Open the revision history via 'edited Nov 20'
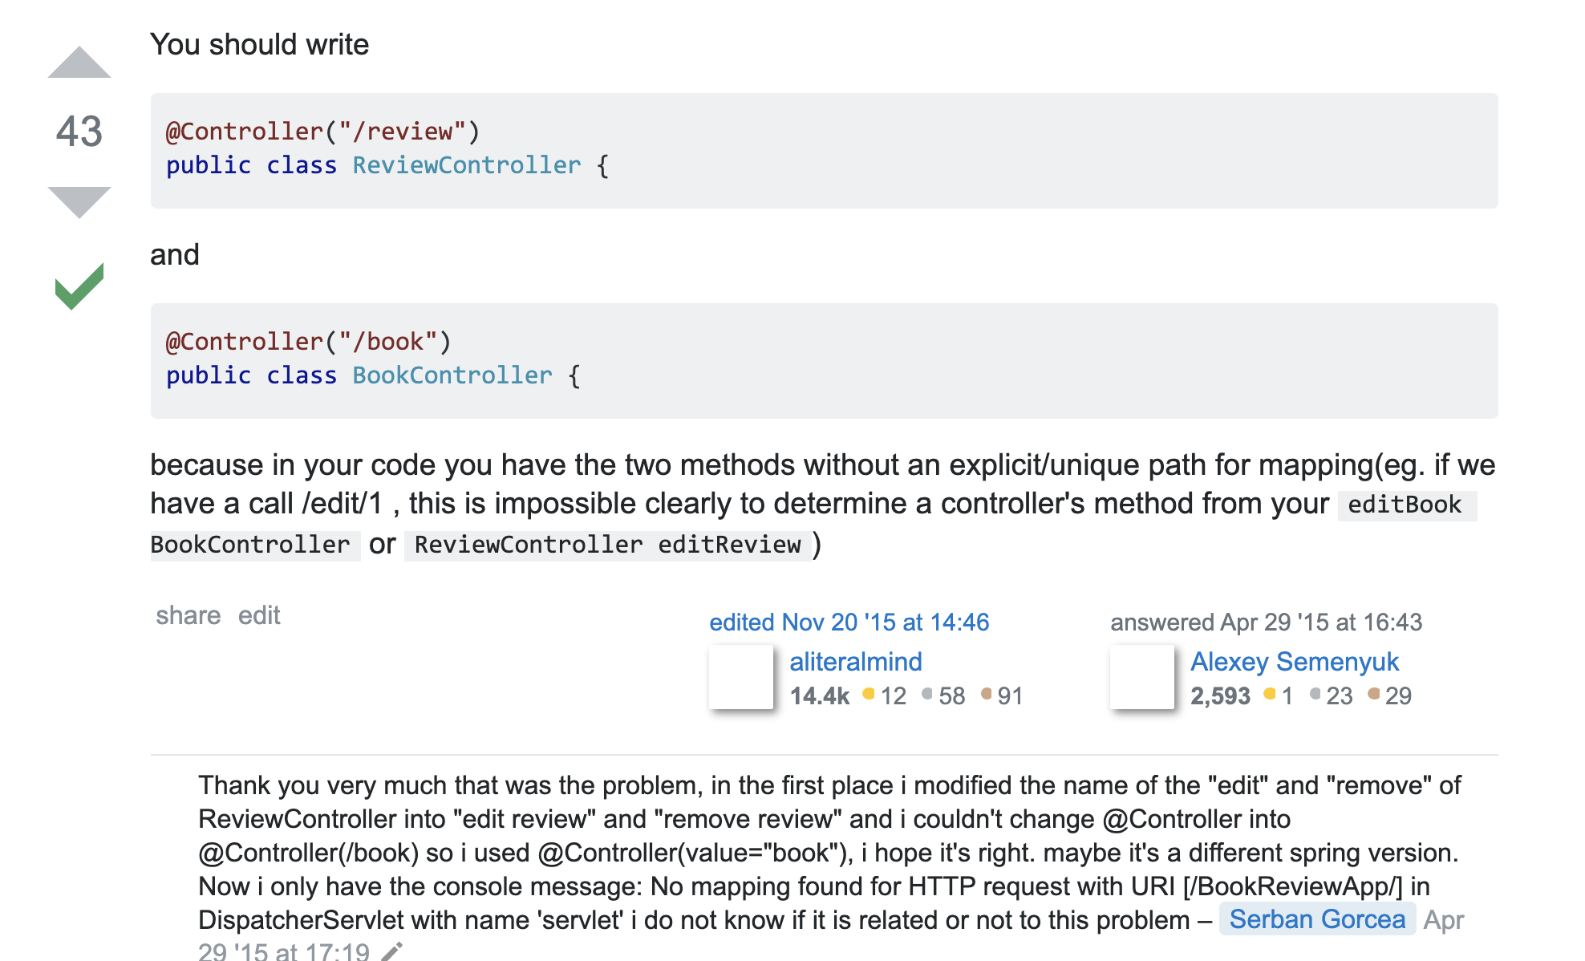 [849, 622]
